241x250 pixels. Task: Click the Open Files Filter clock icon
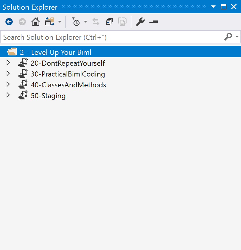pos(76,22)
